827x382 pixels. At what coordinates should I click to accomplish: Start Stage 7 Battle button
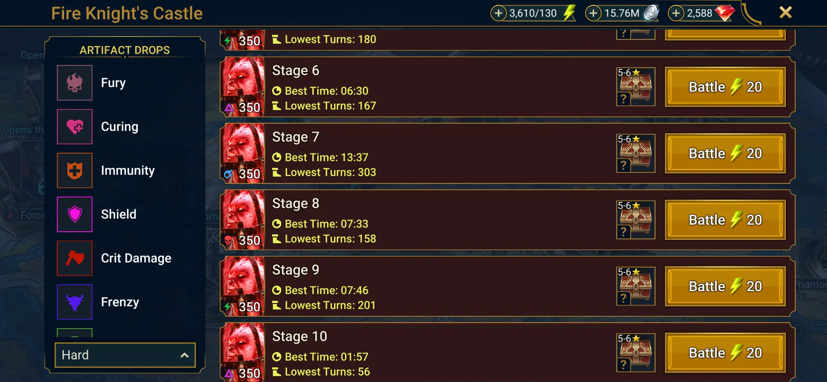(x=725, y=153)
